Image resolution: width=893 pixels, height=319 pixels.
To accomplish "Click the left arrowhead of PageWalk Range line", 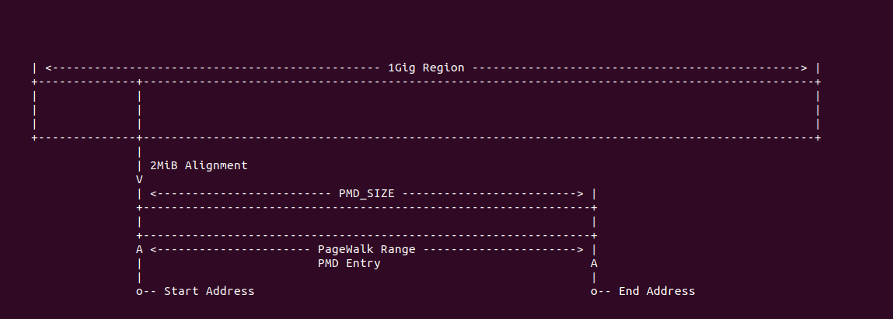I will coord(153,249).
